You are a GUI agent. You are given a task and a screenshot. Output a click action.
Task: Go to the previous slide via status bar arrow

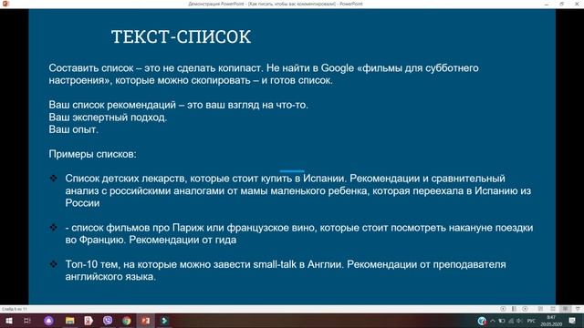pos(503,309)
